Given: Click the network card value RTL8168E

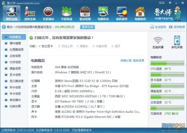Looking at the screenshot, I should pyautogui.click(x=88, y=117).
